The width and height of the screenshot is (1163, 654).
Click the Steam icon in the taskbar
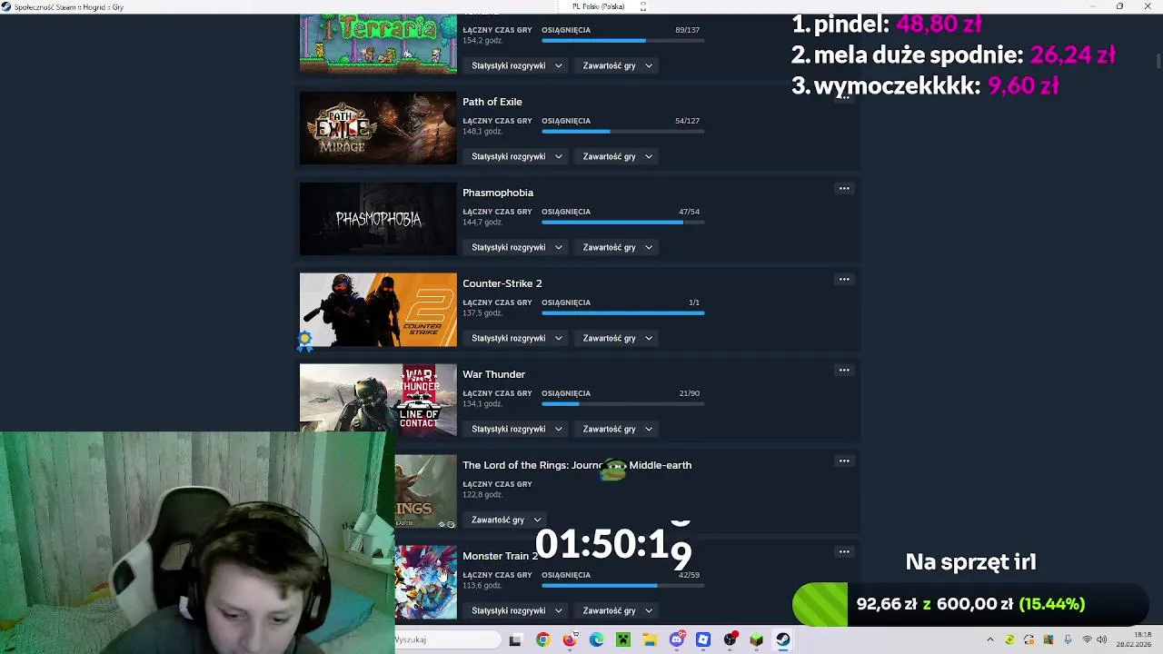[783, 639]
